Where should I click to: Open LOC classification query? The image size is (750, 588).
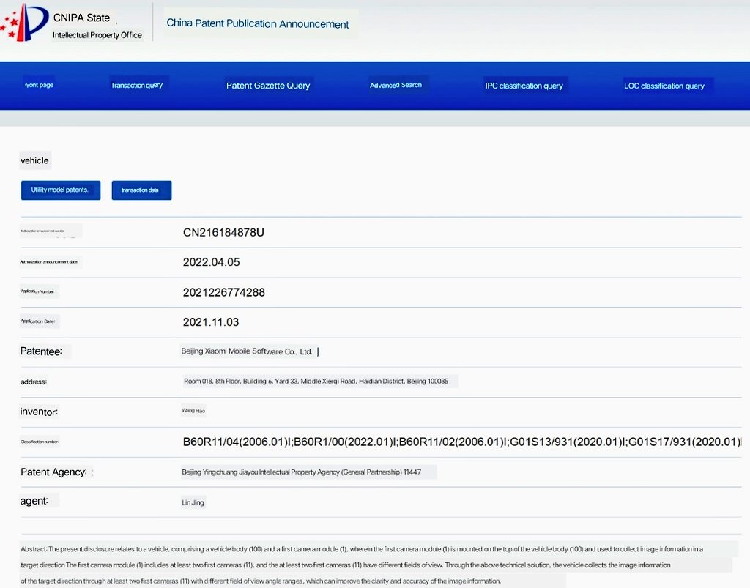point(664,86)
